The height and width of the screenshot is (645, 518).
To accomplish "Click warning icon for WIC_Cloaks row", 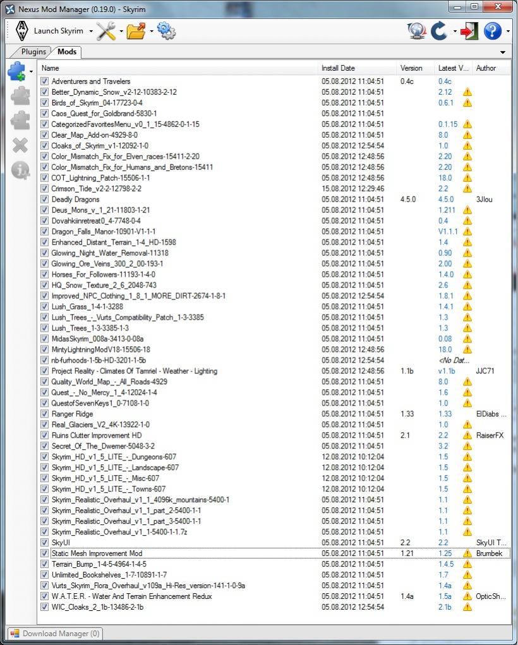I will point(467,606).
